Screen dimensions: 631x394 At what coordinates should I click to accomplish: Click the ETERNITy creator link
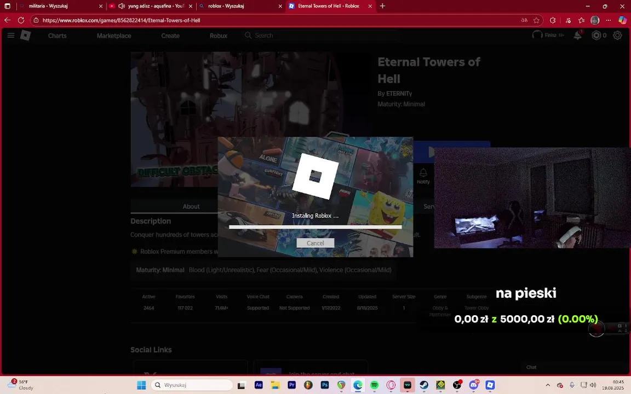point(399,94)
